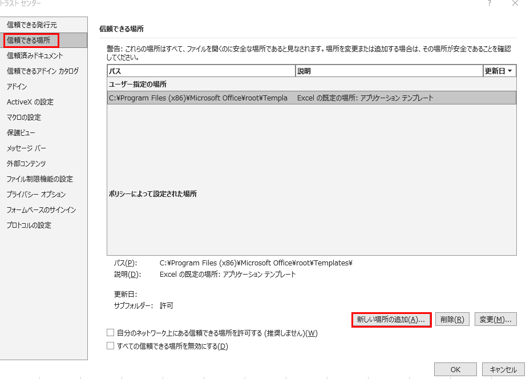
Task: Click the 説明 column header
Action: tap(389, 71)
